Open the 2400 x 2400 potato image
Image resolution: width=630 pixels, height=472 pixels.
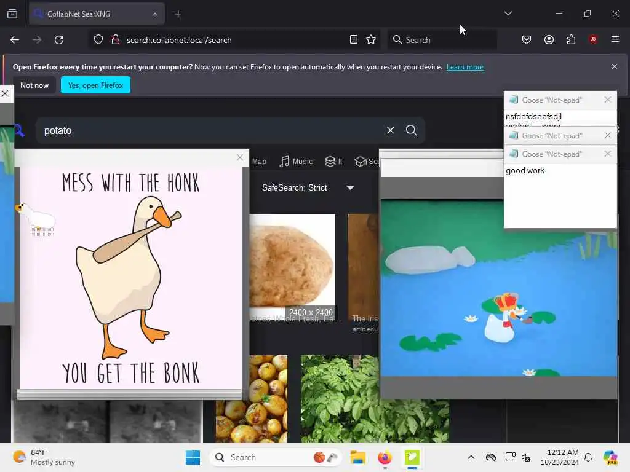(x=292, y=266)
